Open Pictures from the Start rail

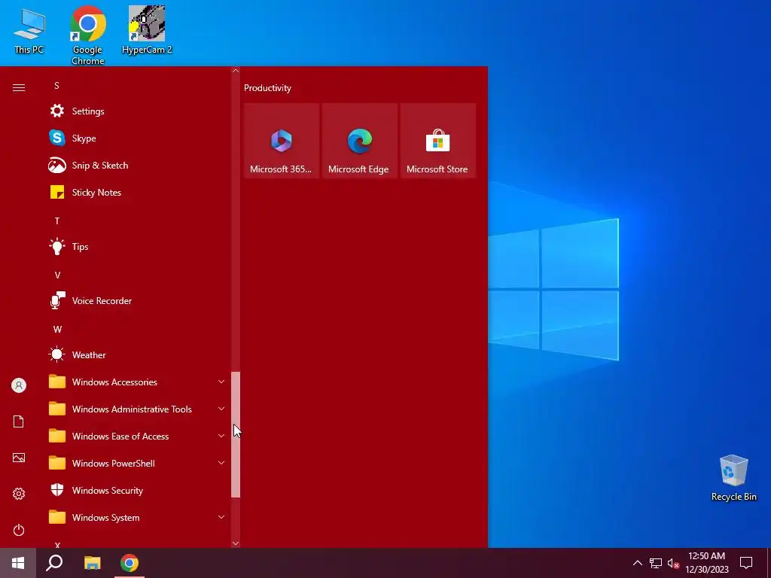pyautogui.click(x=19, y=458)
